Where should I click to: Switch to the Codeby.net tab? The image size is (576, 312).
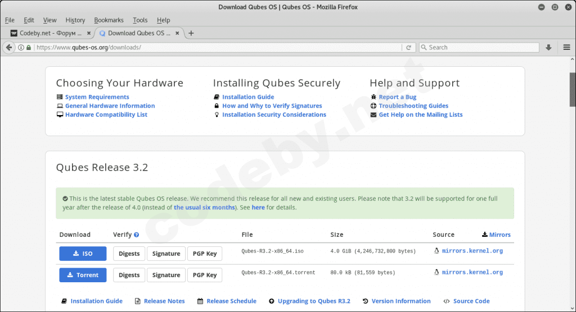(48, 33)
